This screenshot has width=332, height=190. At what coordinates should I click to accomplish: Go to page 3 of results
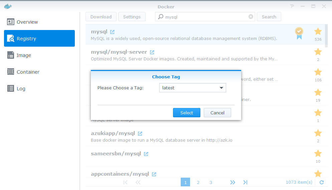tap(211, 182)
